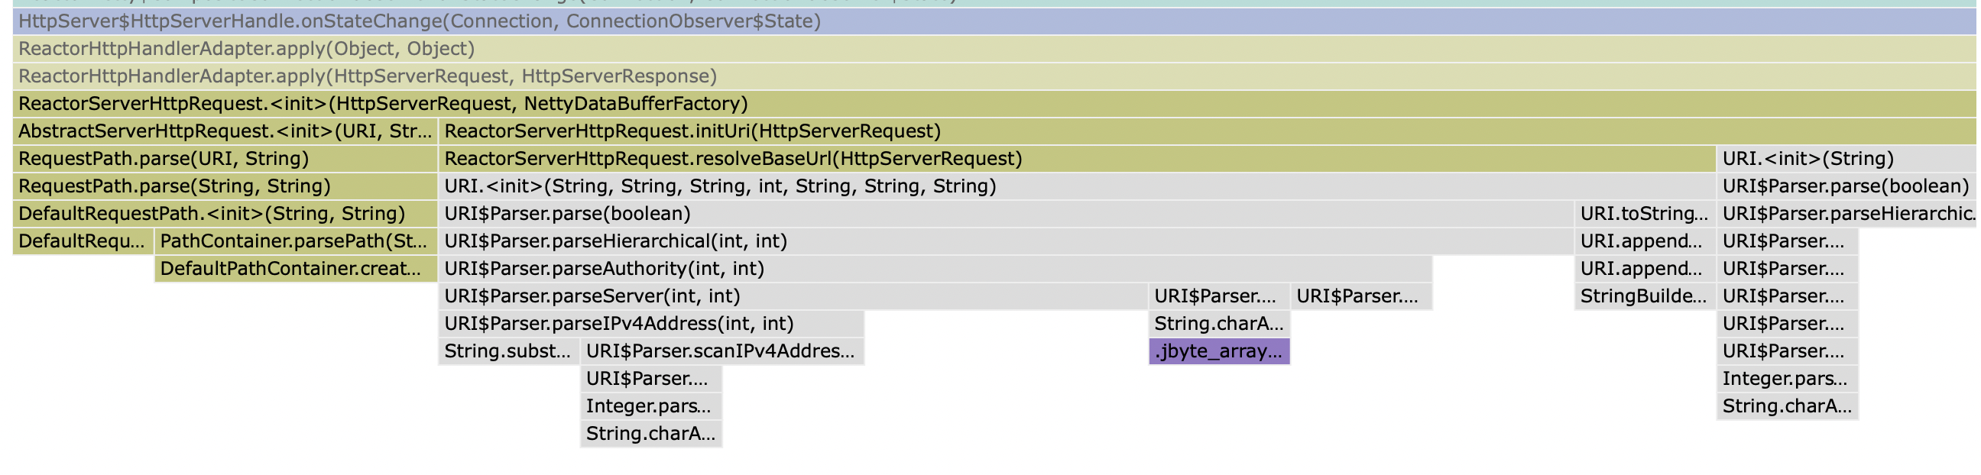
Task: Click Integer.pars... in the URI.<init>(String) stack
Action: point(1788,379)
